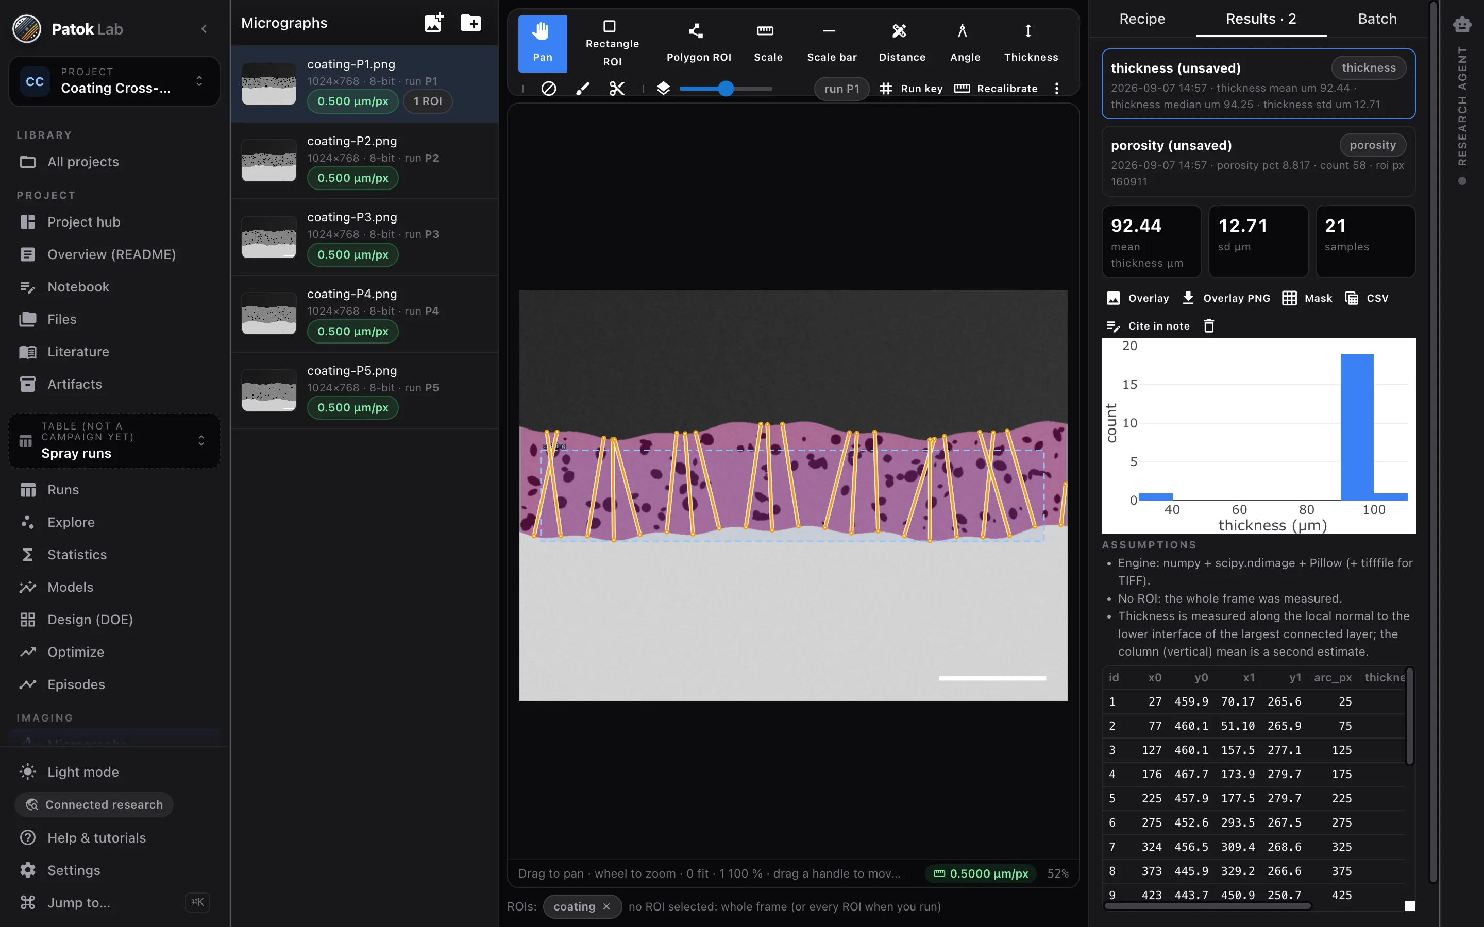
Task: Remove the coating ROI chip
Action: click(x=606, y=906)
